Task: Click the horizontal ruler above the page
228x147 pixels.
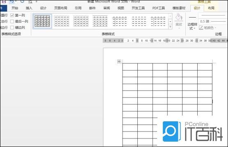Action: [x=165, y=41]
